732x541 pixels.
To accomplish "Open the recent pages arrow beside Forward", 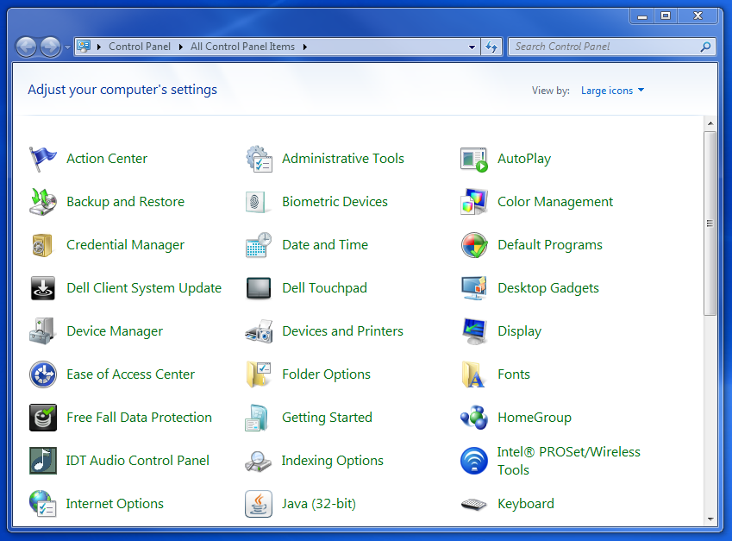I will 67,47.
